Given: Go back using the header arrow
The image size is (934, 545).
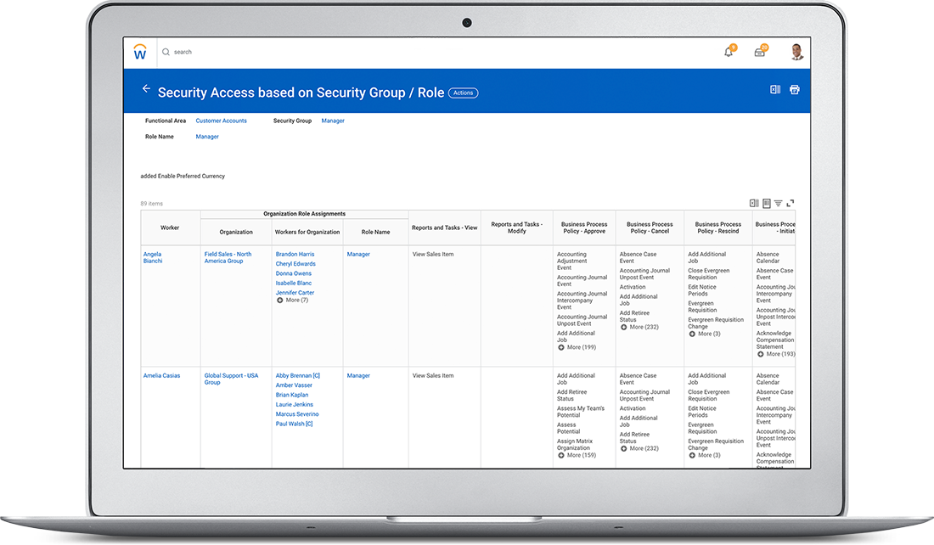Looking at the screenshot, I should click(x=146, y=89).
